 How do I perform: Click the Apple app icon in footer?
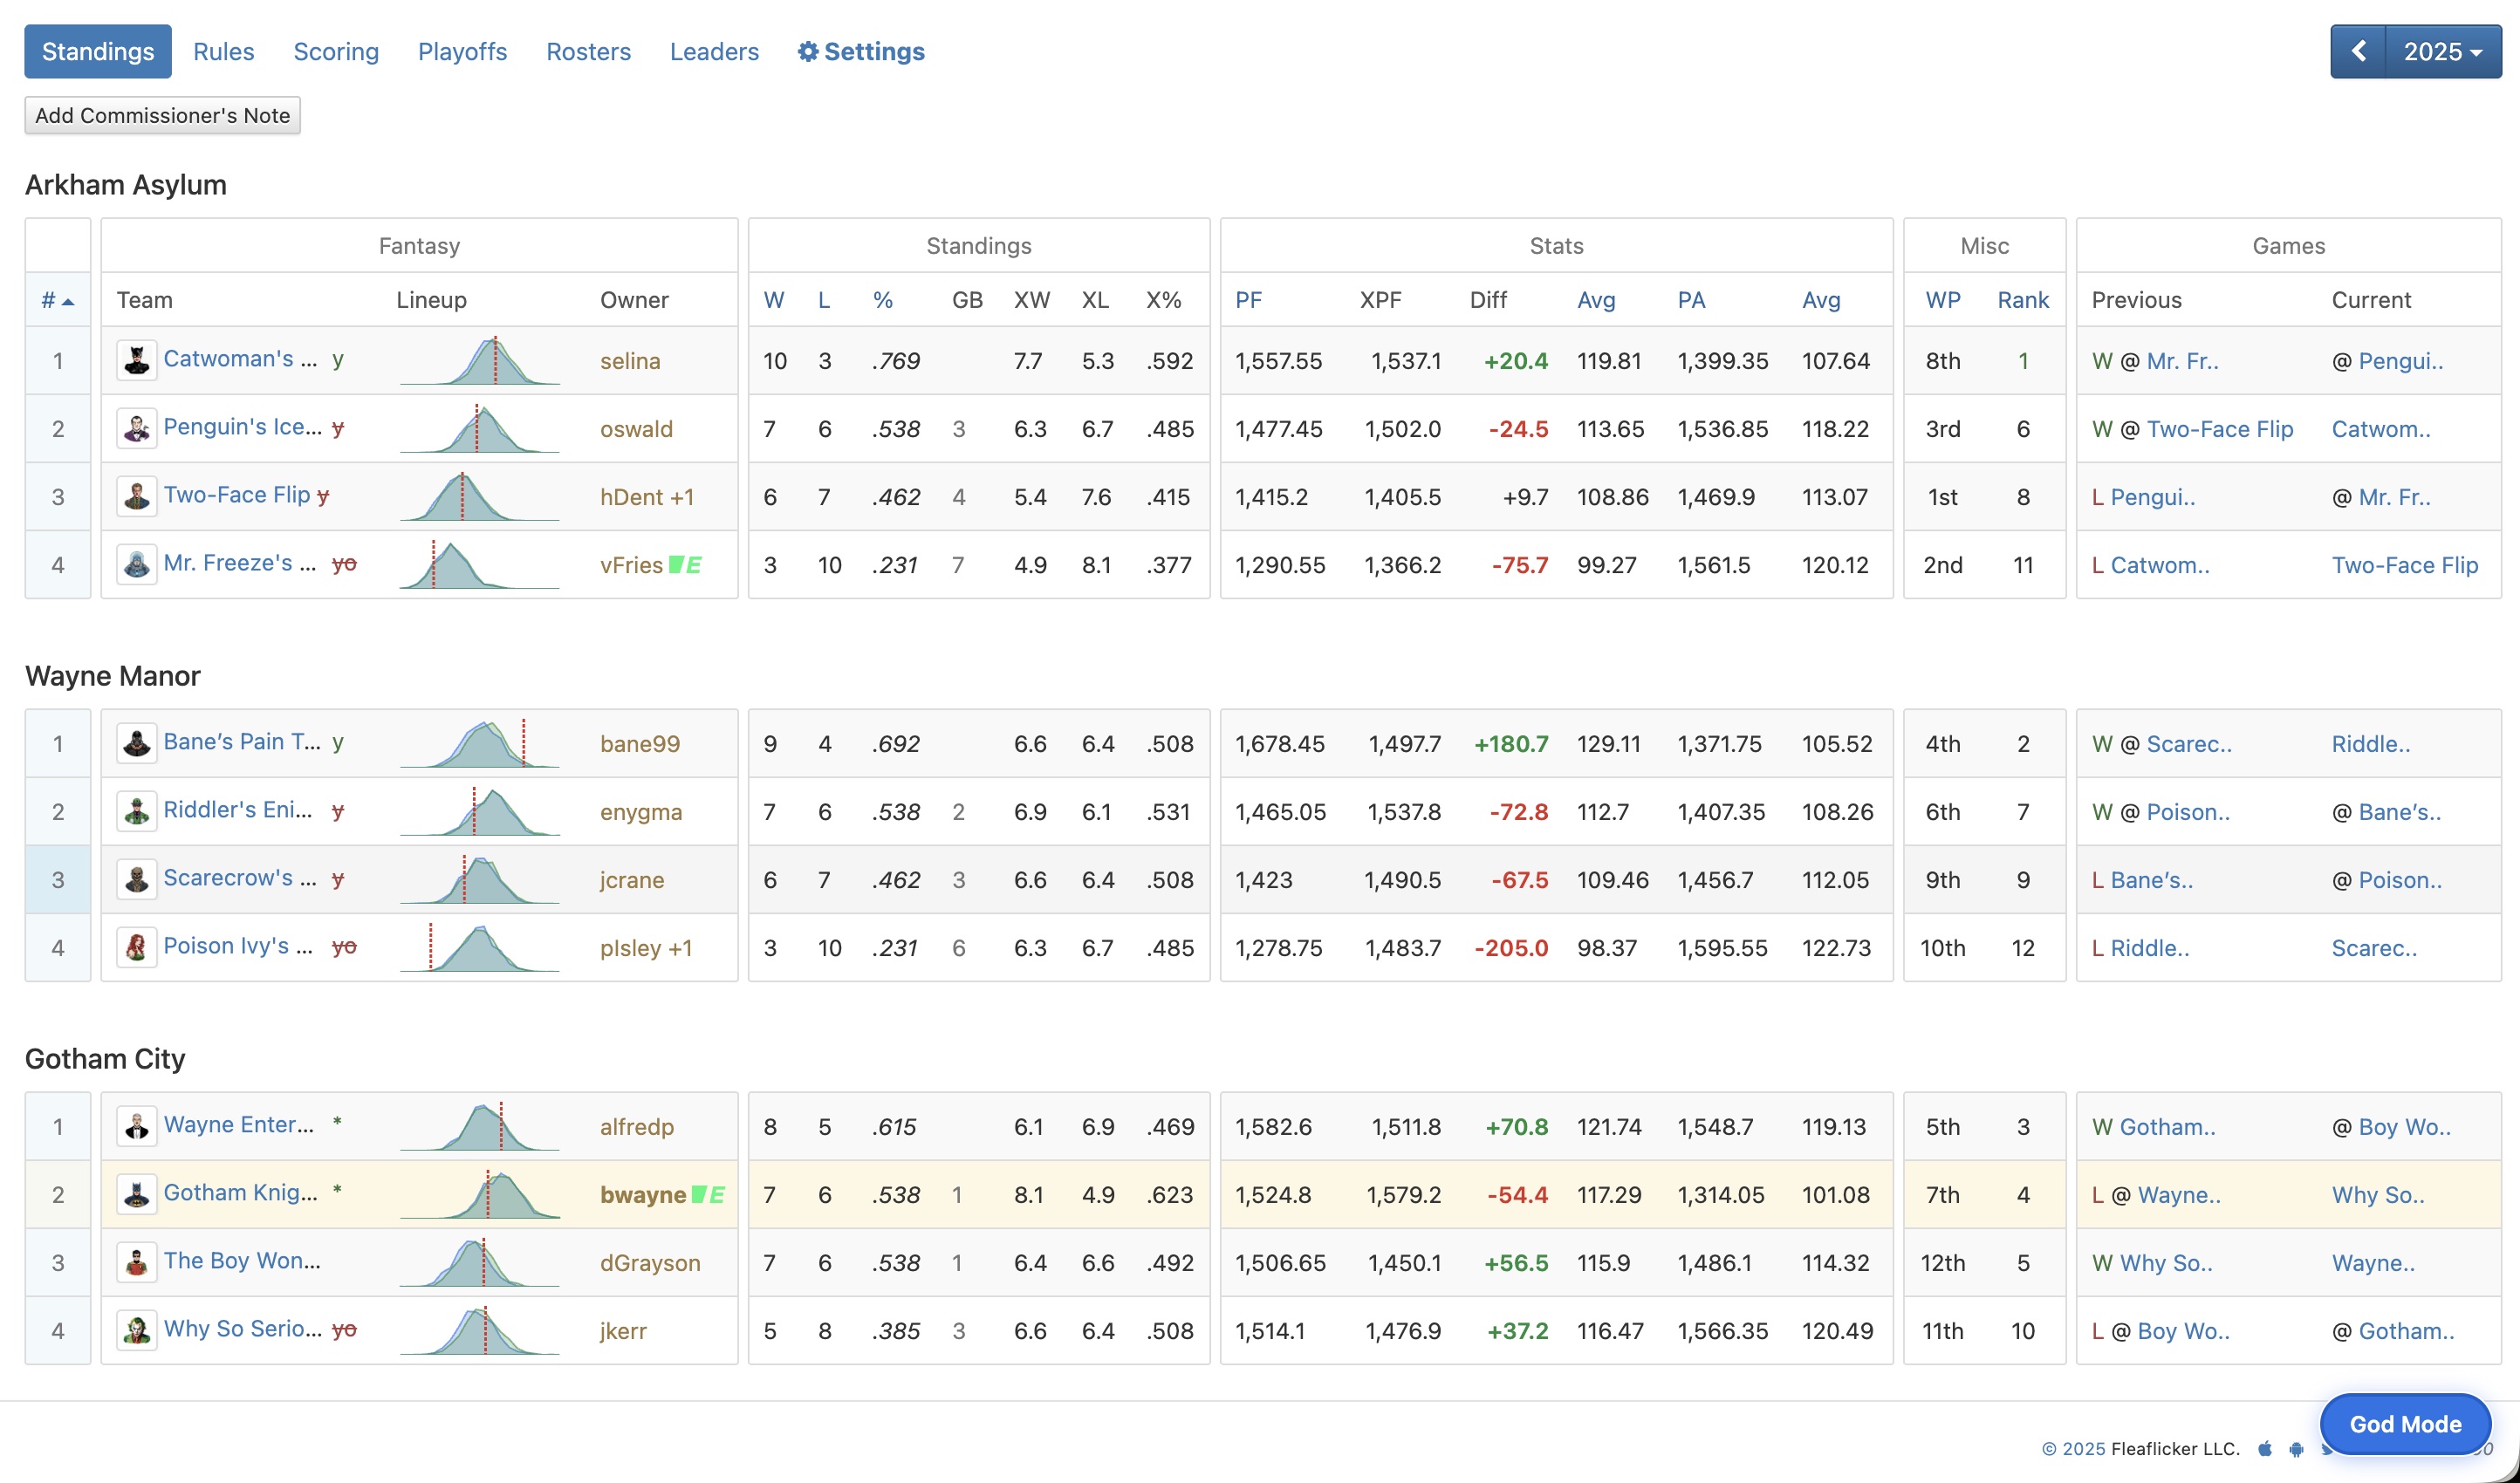tap(2265, 1451)
